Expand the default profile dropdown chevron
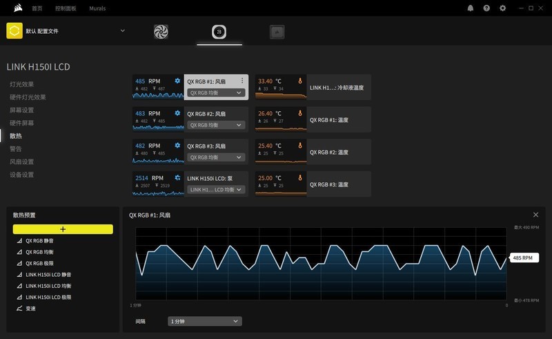Image resolution: width=552 pixels, height=339 pixels. point(123,30)
